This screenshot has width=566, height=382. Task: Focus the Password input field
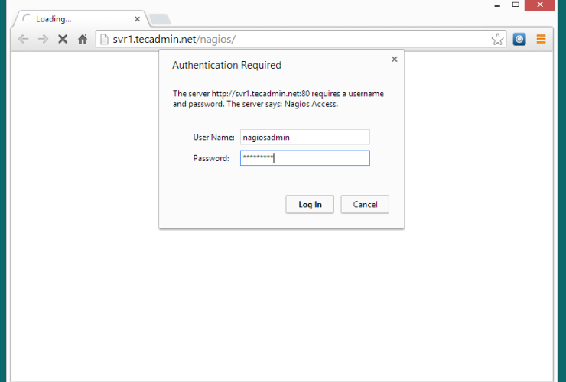[304, 158]
